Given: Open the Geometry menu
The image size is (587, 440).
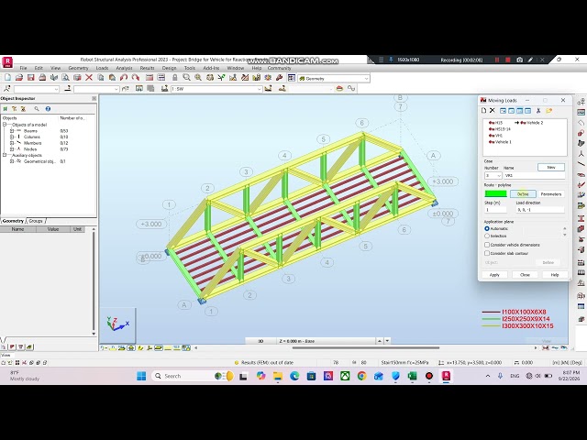Looking at the screenshot, I should [x=78, y=68].
